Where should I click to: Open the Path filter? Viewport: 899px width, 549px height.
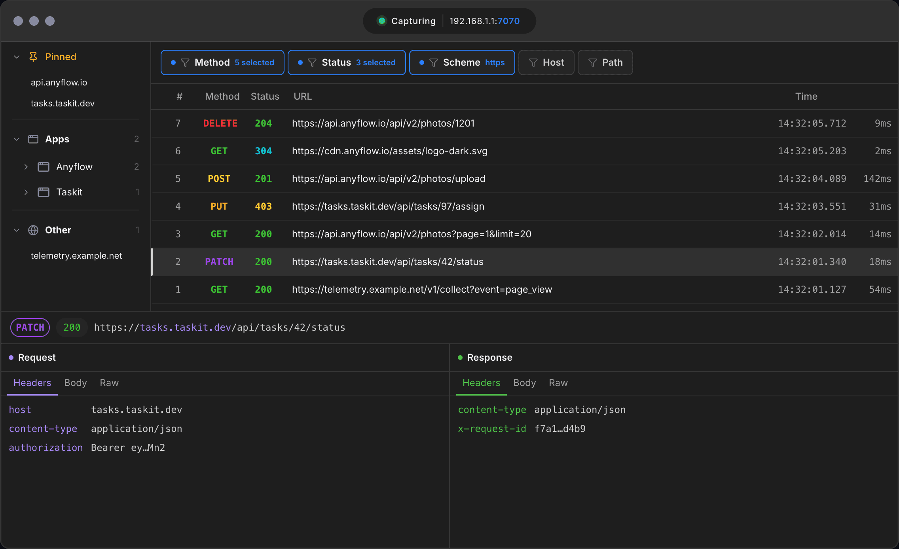click(x=605, y=62)
